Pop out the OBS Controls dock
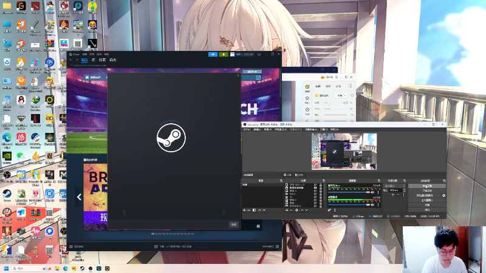 tap(444, 181)
